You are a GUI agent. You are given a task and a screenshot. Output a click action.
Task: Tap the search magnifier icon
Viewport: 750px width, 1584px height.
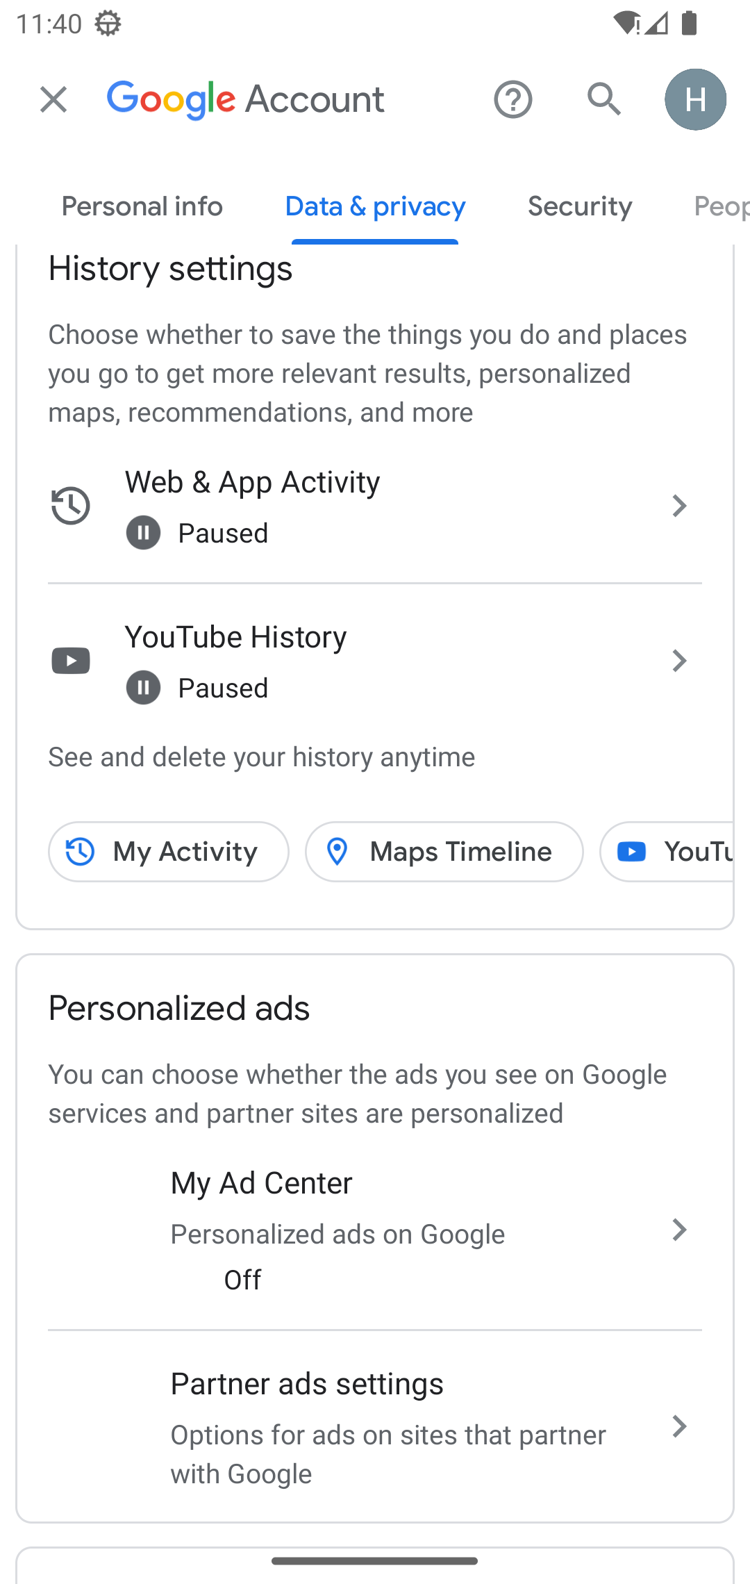[x=603, y=99]
